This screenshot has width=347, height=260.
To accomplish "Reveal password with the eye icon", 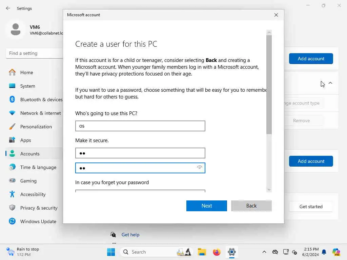I will coord(199,167).
